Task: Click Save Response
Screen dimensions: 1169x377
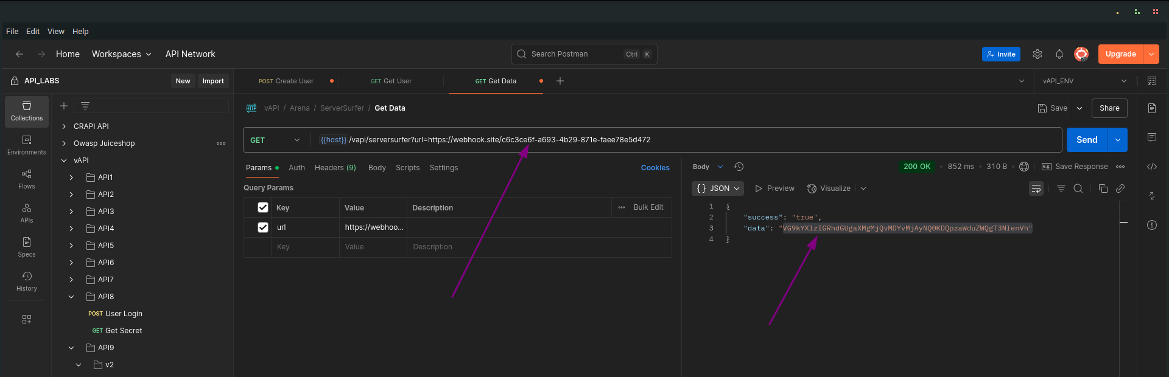Action: pyautogui.click(x=1075, y=167)
